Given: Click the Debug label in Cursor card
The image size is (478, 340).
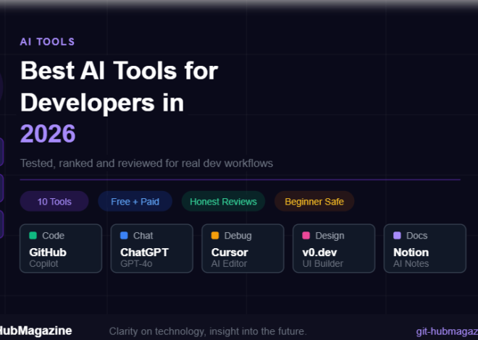Looking at the screenshot, I should click(x=238, y=236).
